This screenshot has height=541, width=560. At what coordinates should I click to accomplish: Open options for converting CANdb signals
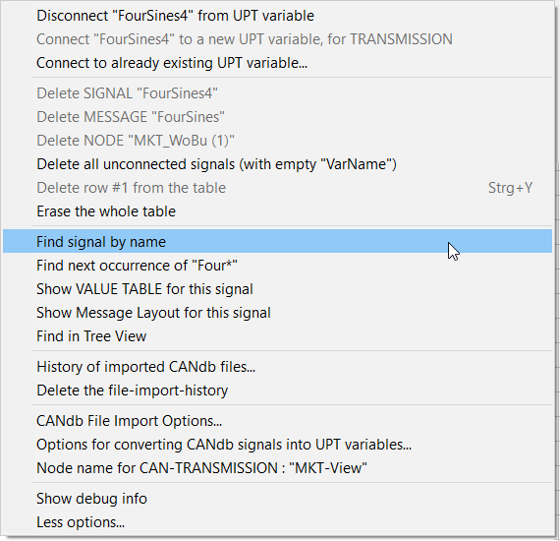pos(277,445)
